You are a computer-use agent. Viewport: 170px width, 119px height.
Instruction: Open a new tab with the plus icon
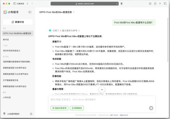[160, 3]
